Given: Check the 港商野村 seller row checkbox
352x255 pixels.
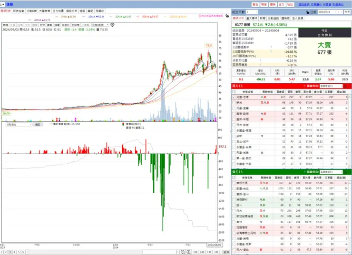Looking at the screenshot, I should click(x=234, y=199).
